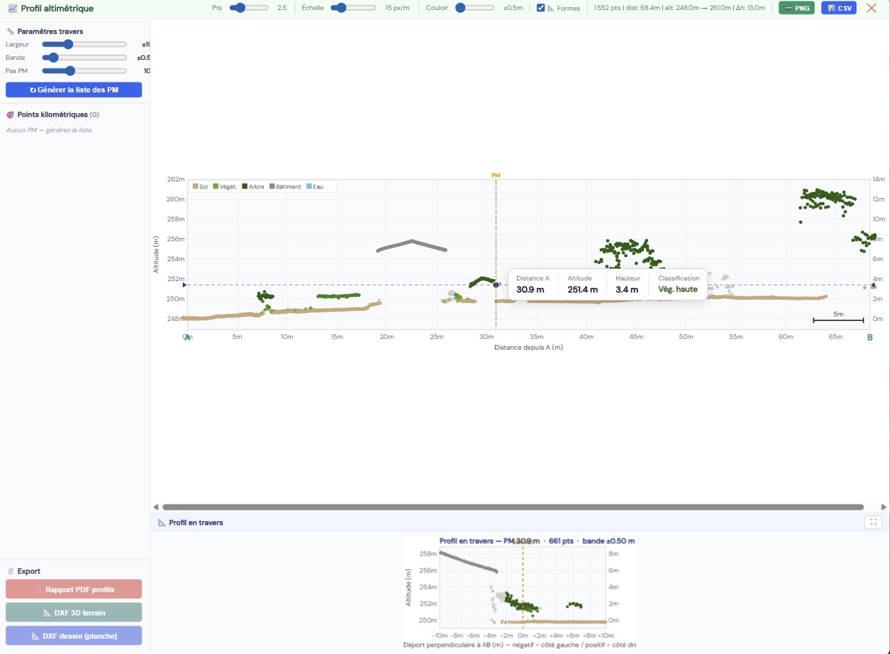
Task: Click the left arrow of the horizontal scrollbar
Action: (x=156, y=507)
